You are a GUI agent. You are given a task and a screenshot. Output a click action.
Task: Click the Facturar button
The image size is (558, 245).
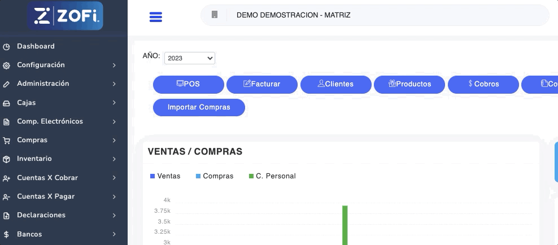(261, 84)
